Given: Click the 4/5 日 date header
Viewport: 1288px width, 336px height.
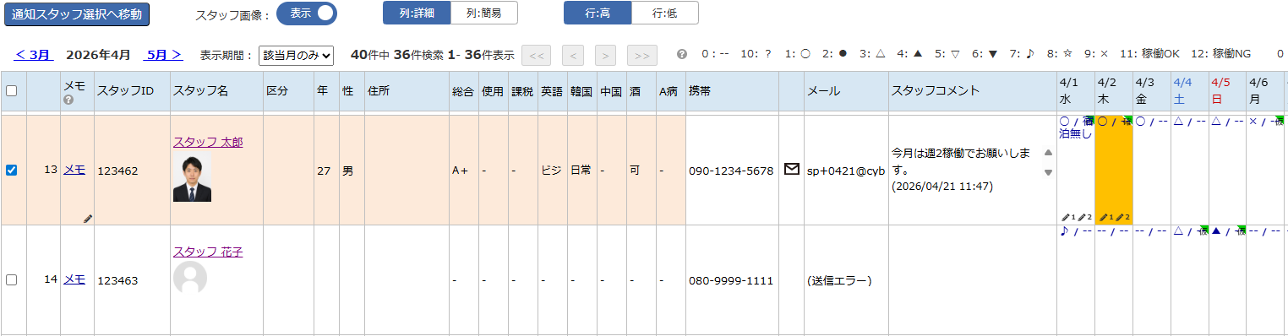Looking at the screenshot, I should 1228,91.
